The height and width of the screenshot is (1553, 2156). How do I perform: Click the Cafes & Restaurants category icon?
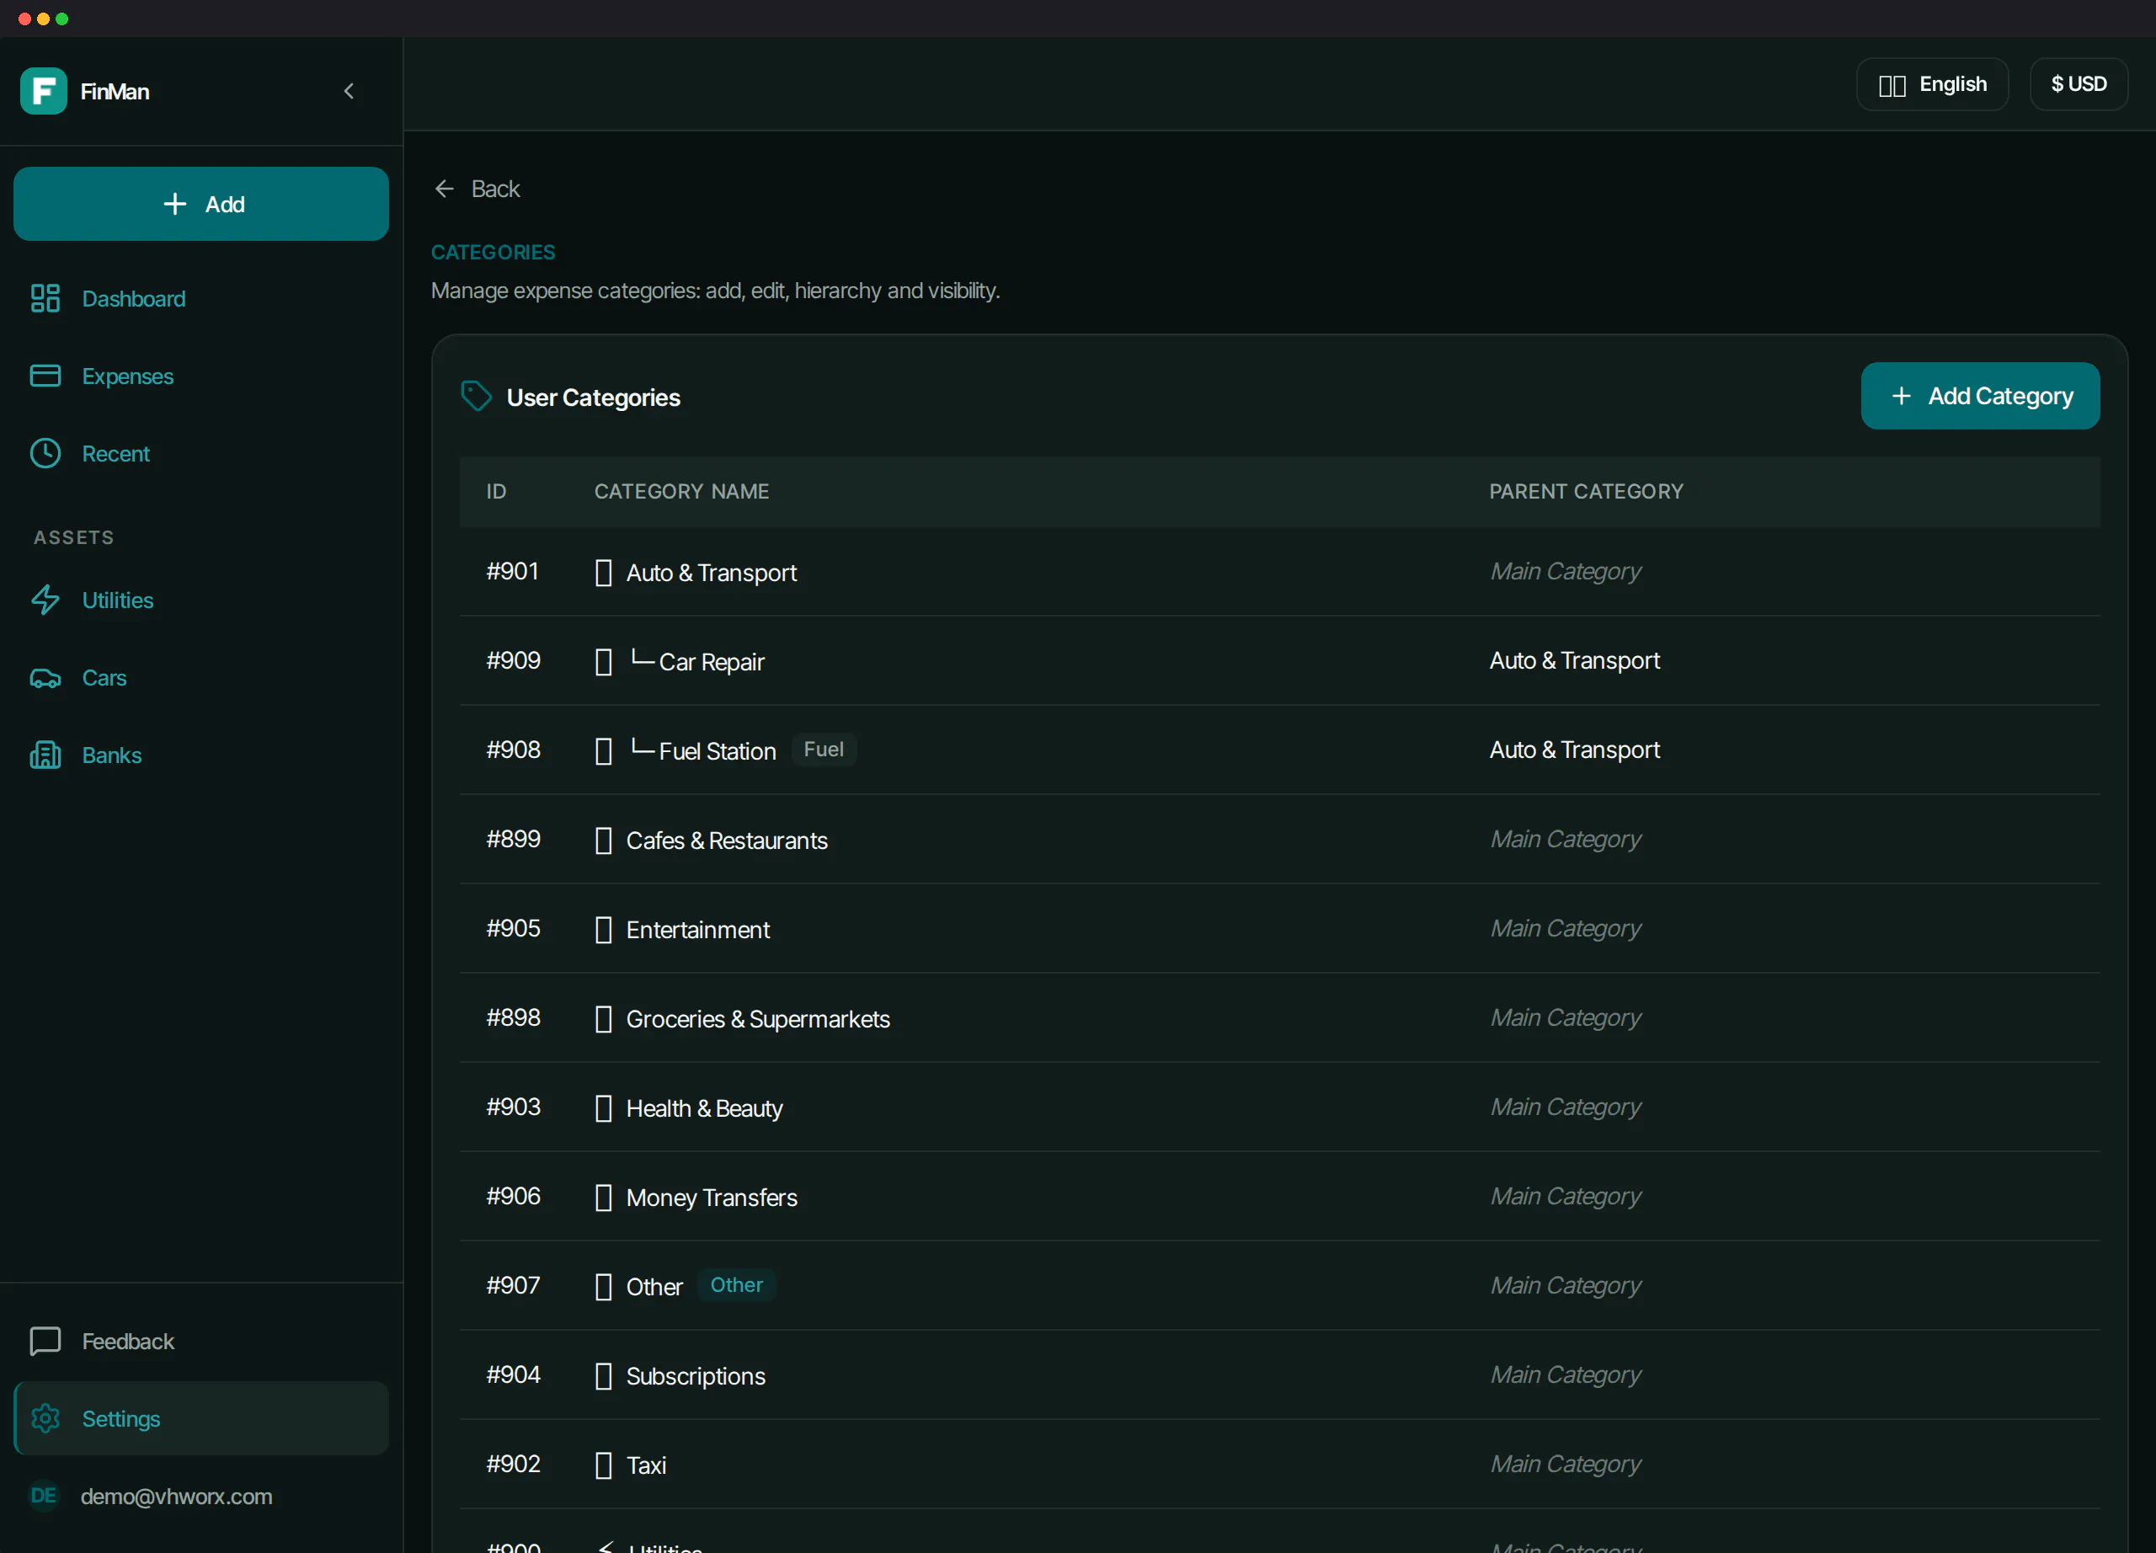point(603,841)
